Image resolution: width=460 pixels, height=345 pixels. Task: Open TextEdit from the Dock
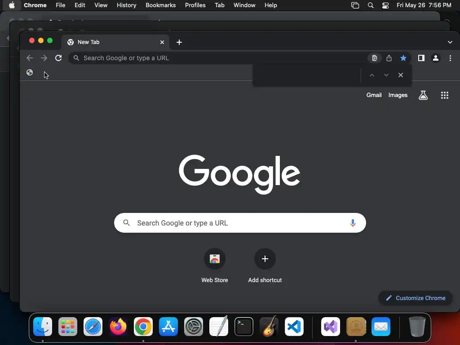click(x=219, y=327)
